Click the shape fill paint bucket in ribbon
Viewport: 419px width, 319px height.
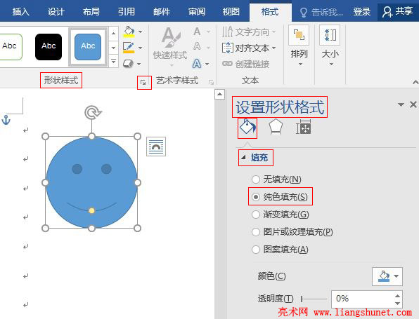pos(129,32)
